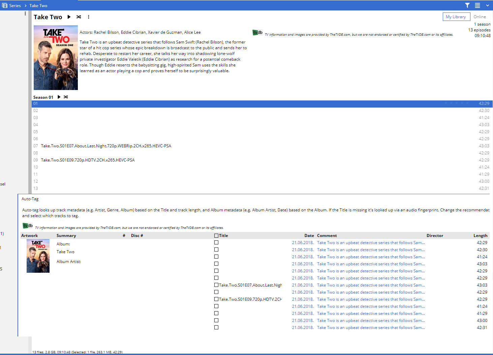Check the Take.Two.S01E09.720p.HDTV track checkbox
The width and height of the screenshot is (493, 355).
pos(216,299)
